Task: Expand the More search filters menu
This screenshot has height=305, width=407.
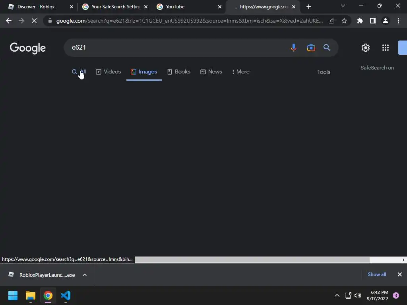Action: (240, 71)
